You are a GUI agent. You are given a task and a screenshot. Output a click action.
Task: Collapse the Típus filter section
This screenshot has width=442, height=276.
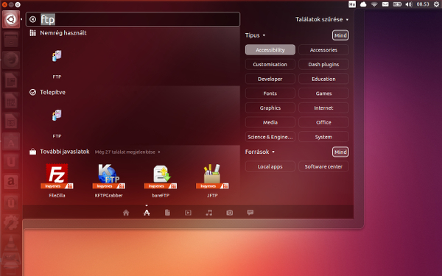point(255,35)
